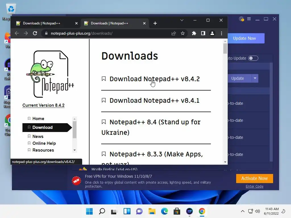Click Enter Code link in updater
291x218 pixels.
pos(254,186)
